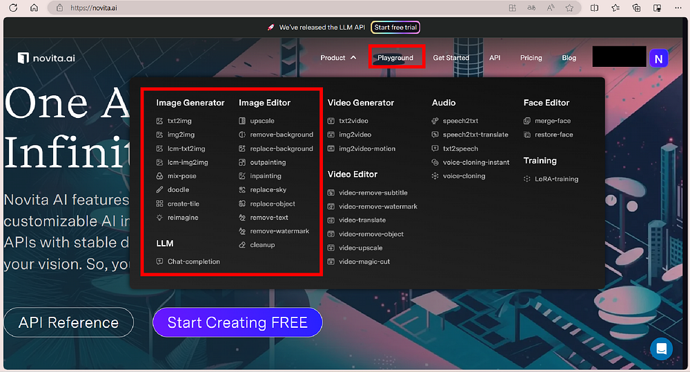
Task: Open the browser split screen icon
Action: click(594, 8)
